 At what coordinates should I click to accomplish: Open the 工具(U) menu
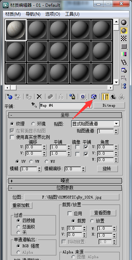tap(72, 14)
